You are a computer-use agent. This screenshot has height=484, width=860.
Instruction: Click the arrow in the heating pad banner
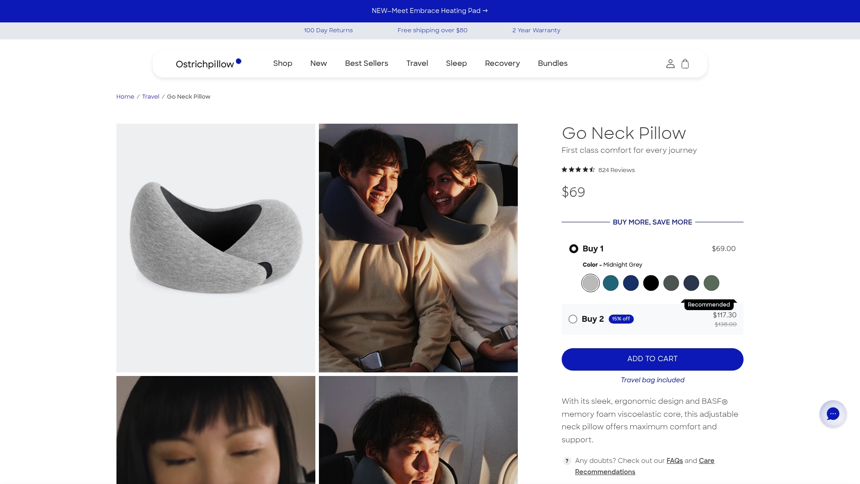coord(485,10)
